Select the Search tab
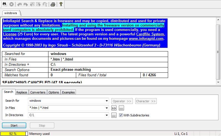Image resolution: width=221 pixels, height=136 pixels. tap(9, 92)
